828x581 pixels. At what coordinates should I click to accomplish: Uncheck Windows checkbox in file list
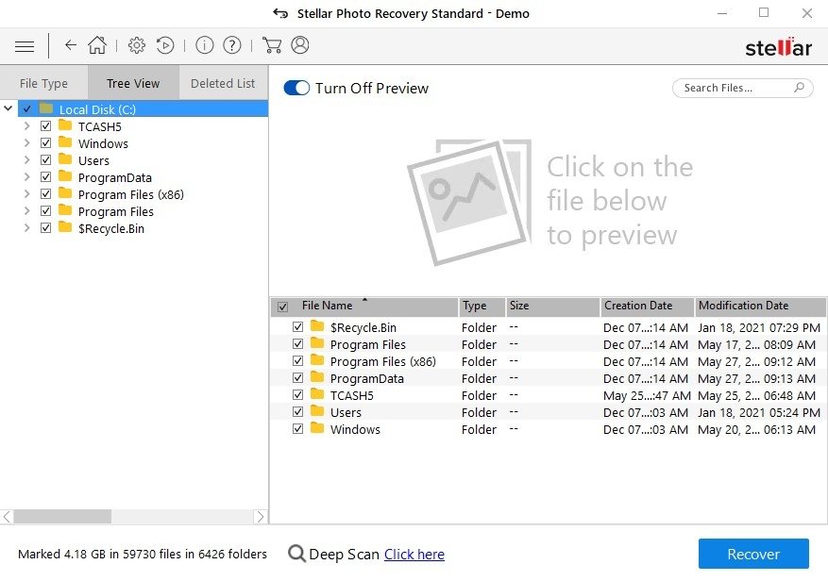297,428
